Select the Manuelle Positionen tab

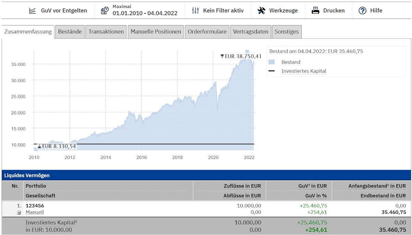[x=156, y=32]
